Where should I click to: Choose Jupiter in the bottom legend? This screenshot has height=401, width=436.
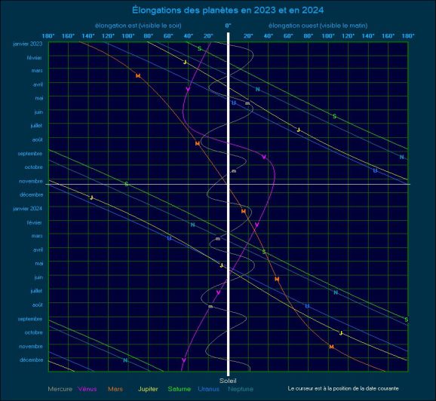pyautogui.click(x=148, y=389)
